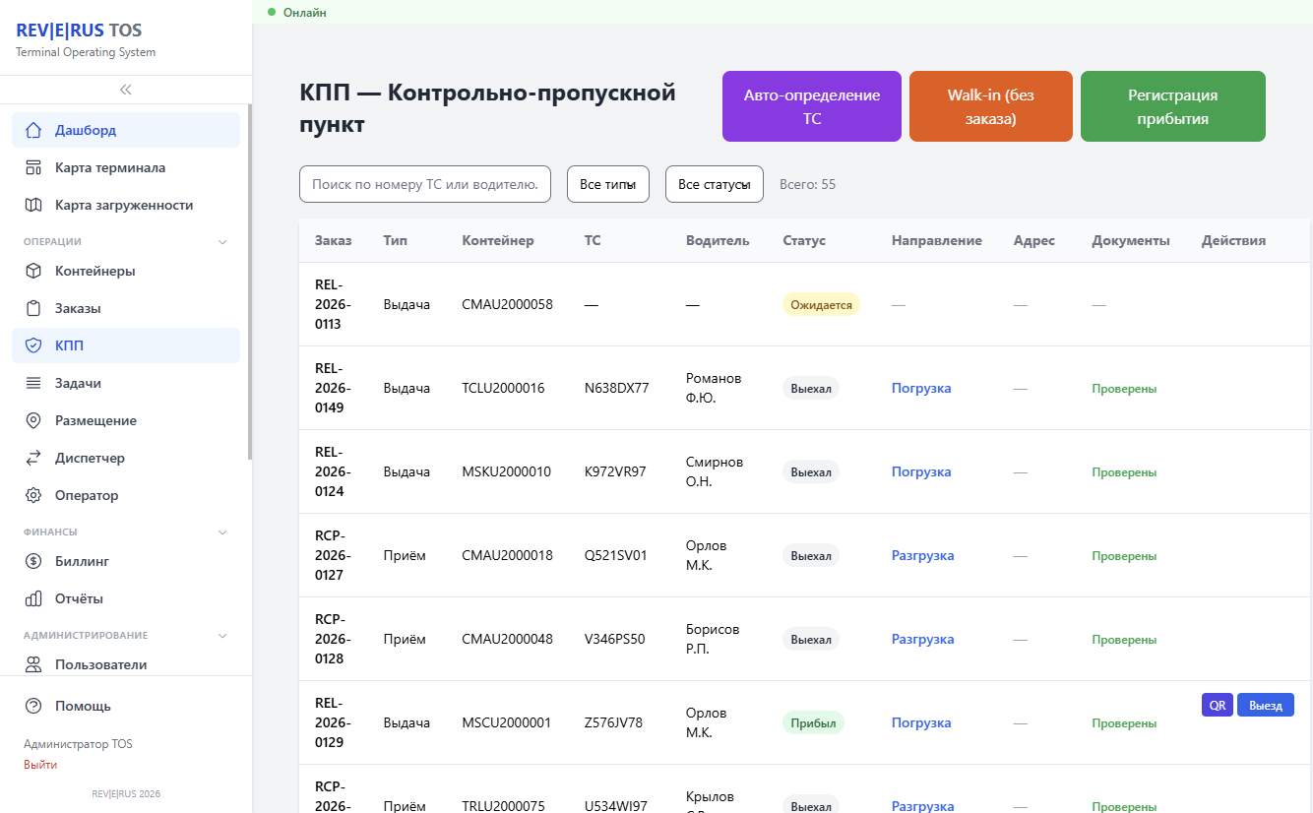
Task: Click the Отчёты chart icon
Action: pyautogui.click(x=33, y=597)
